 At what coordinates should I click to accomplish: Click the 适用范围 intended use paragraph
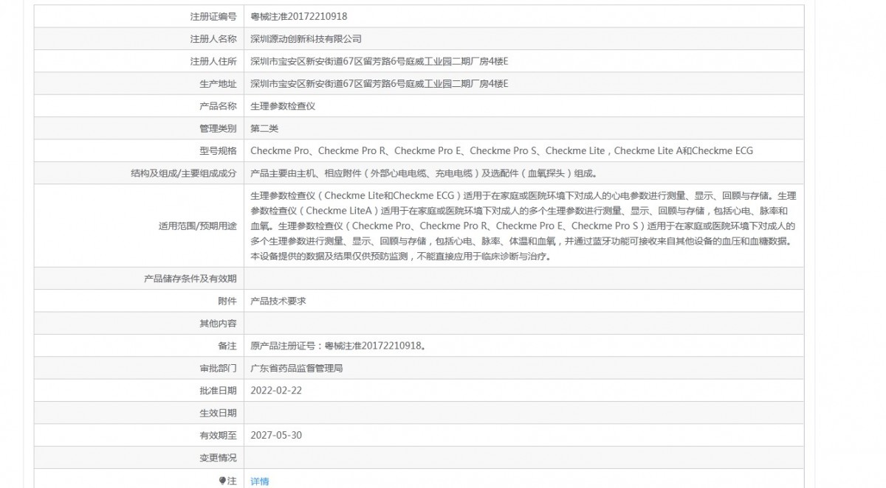pyautogui.click(x=524, y=226)
